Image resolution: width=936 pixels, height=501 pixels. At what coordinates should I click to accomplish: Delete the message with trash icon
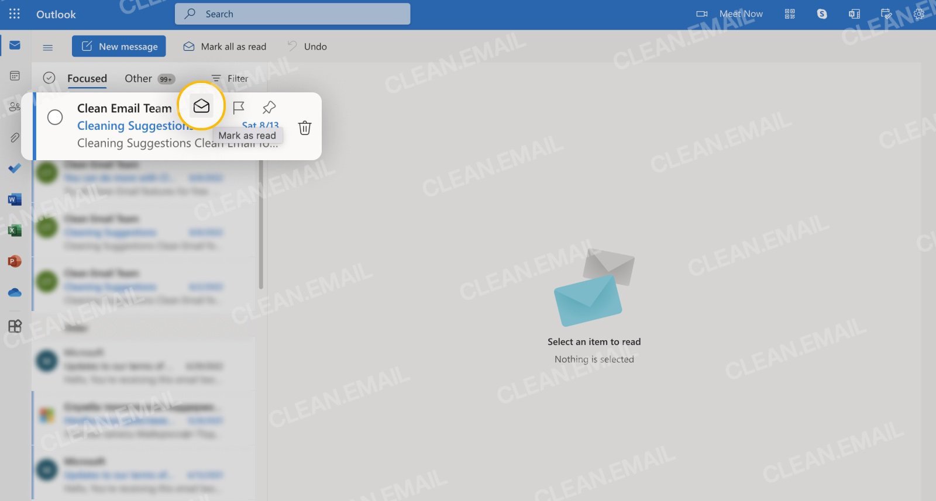click(305, 128)
